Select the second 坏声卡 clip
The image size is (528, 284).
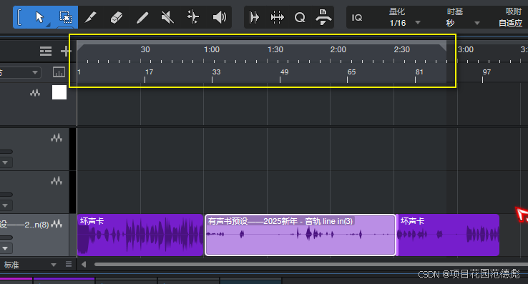pos(448,235)
